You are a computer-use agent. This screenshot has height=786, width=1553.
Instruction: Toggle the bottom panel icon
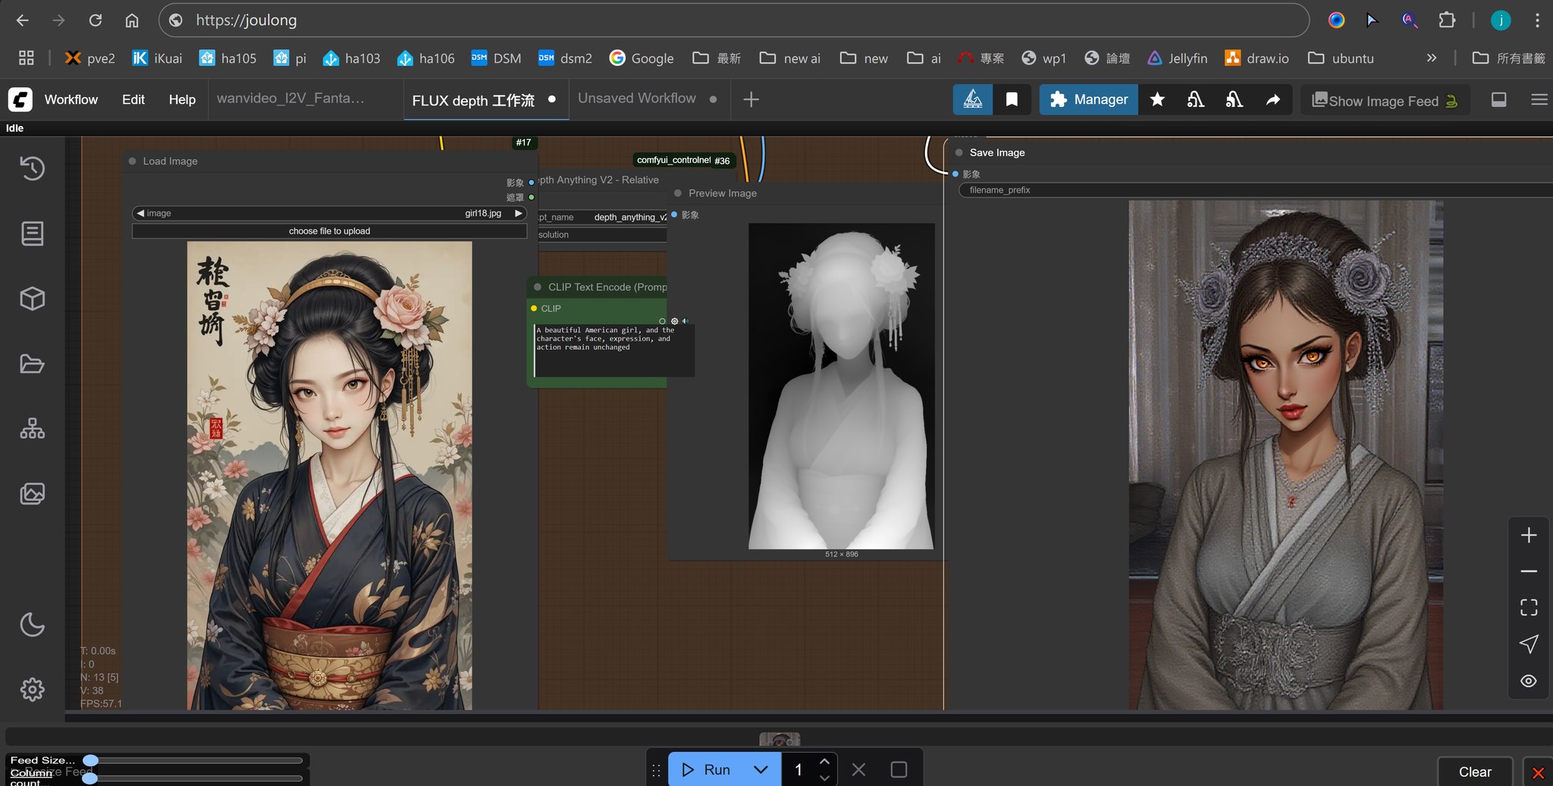1499,99
